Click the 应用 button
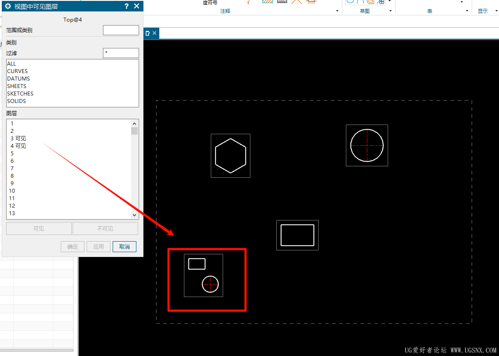Image resolution: width=499 pixels, height=356 pixels. (99, 246)
